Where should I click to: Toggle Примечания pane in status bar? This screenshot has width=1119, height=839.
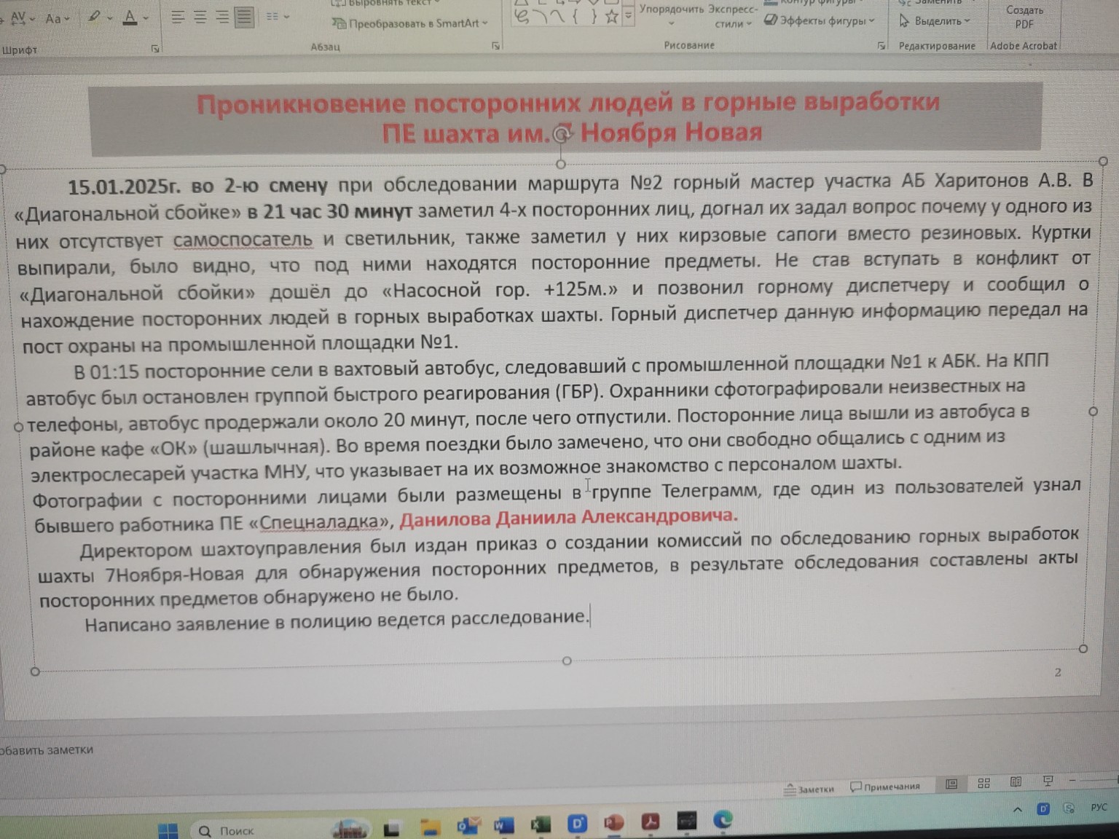click(x=884, y=786)
